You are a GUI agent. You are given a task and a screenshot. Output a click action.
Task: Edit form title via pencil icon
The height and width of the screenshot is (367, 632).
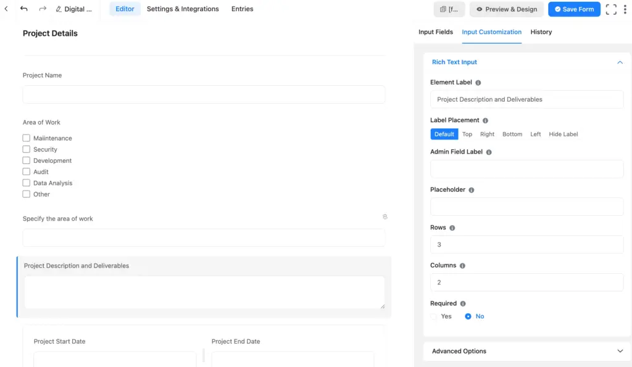[59, 9]
